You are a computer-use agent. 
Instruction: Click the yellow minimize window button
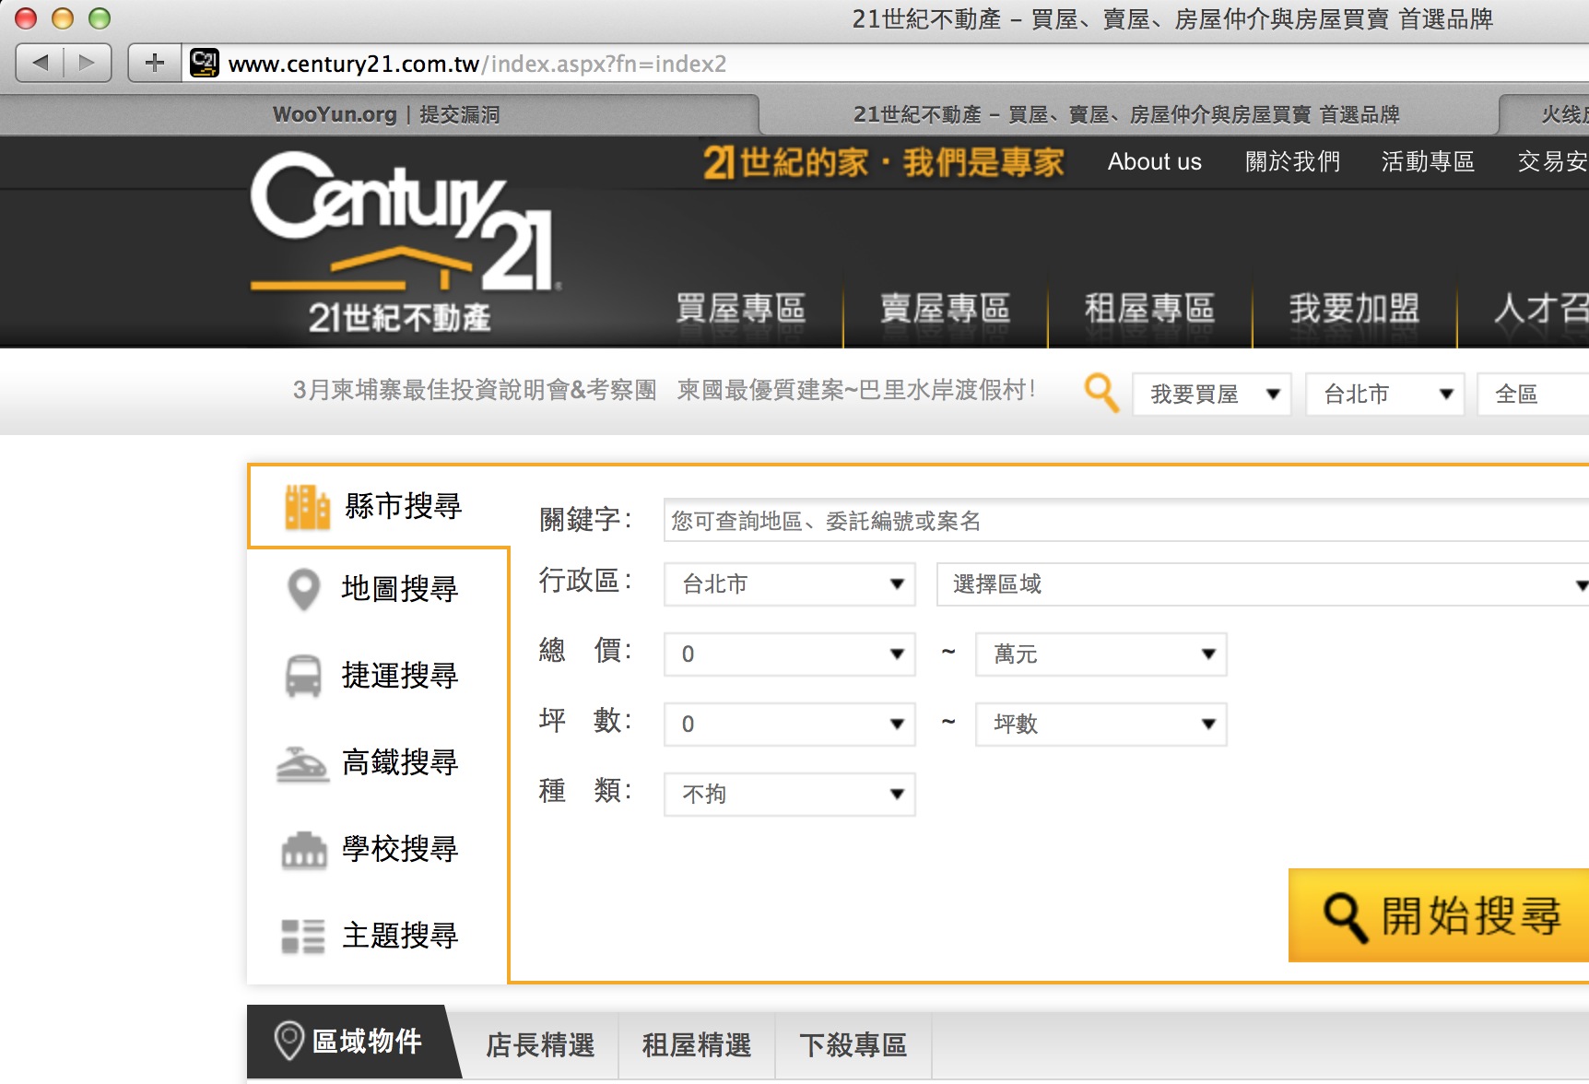pos(63,18)
